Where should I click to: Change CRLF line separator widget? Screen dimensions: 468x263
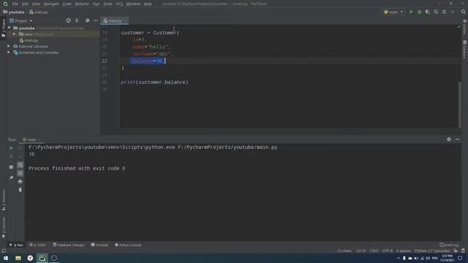coord(374,251)
